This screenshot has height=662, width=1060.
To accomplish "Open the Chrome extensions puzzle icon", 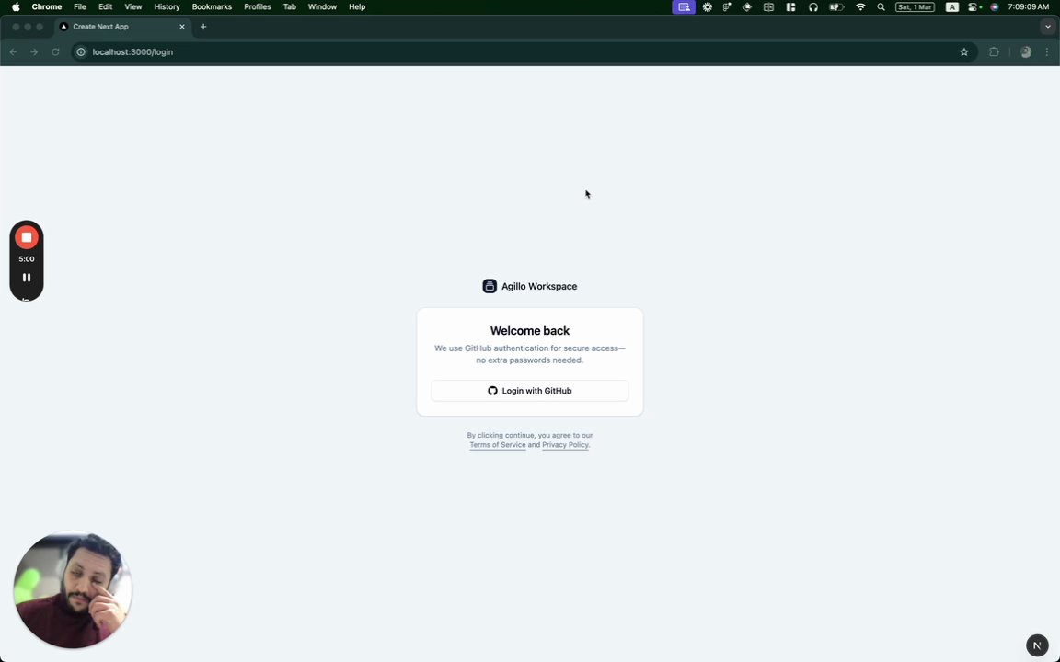I will click(994, 52).
